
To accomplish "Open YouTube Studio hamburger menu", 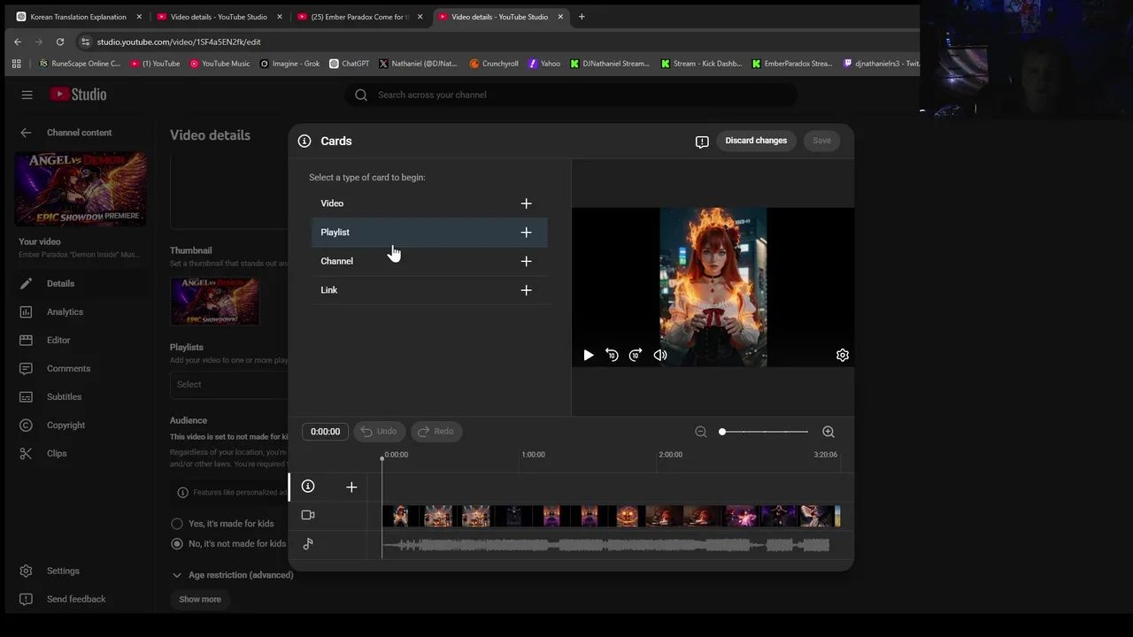I will click(27, 95).
